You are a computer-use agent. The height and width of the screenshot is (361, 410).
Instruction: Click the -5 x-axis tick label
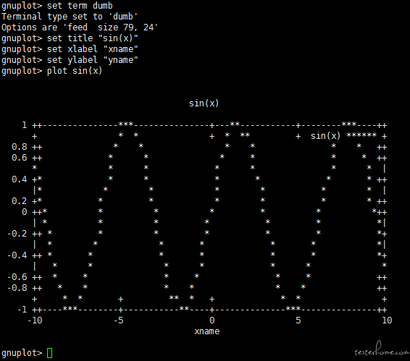(x=119, y=320)
